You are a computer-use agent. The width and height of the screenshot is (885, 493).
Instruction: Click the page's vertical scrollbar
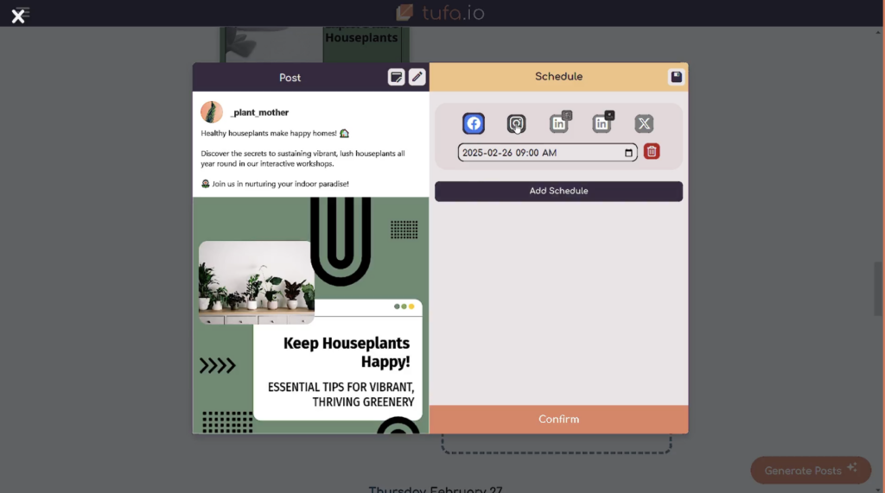pyautogui.click(x=879, y=289)
